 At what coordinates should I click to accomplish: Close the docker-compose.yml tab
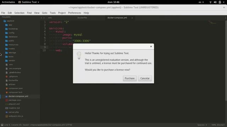tap(132, 18)
